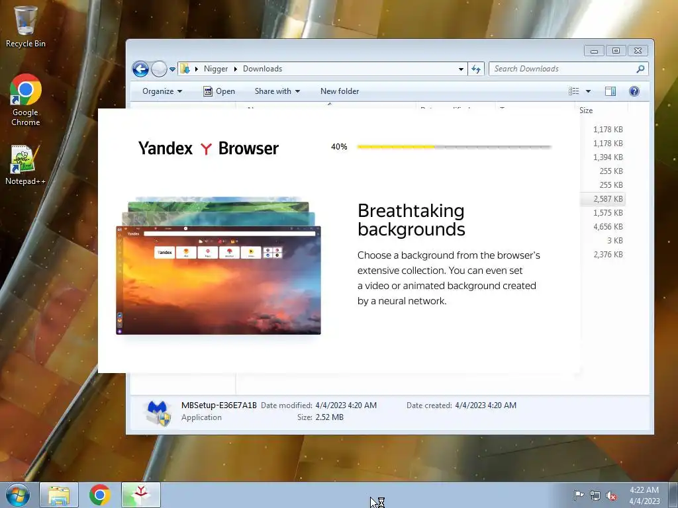
Task: Refresh the Downloads folder view
Action: click(x=477, y=69)
